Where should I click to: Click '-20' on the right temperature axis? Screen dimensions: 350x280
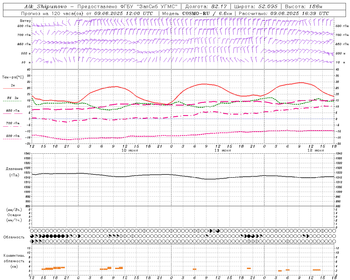pyautogui.click(x=338, y=144)
